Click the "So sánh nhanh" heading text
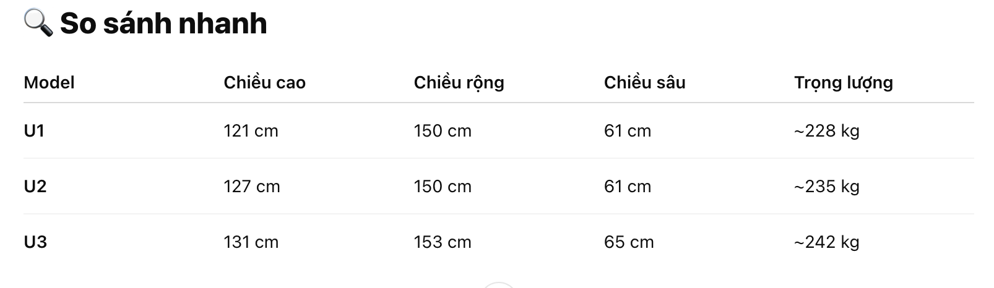 tap(163, 23)
